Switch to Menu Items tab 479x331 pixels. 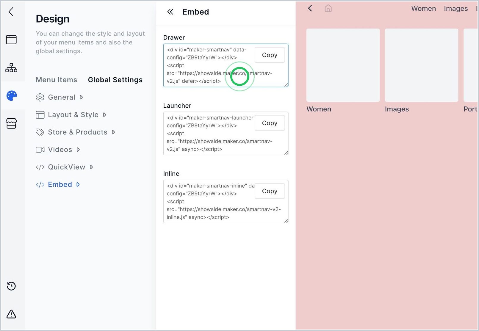[x=57, y=80]
